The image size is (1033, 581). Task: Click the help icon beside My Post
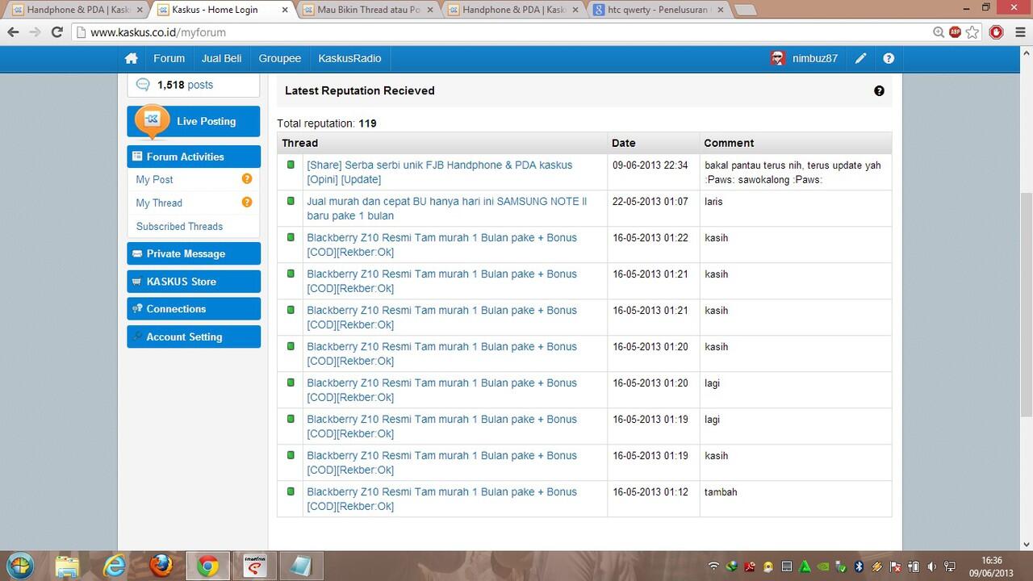247,178
